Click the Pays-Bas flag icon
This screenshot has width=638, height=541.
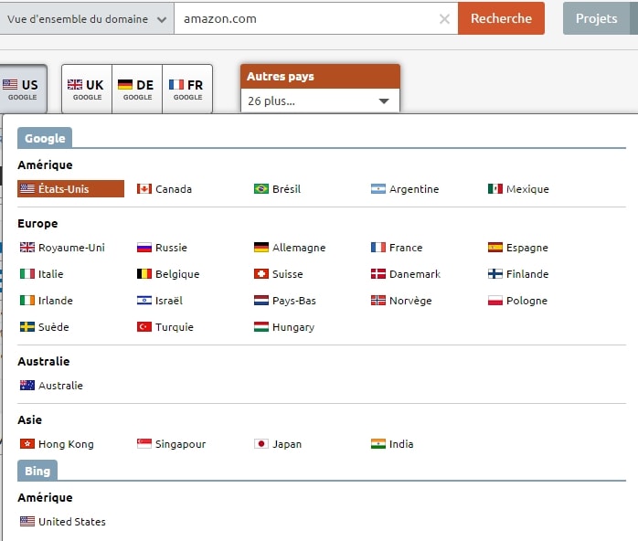pos(261,300)
